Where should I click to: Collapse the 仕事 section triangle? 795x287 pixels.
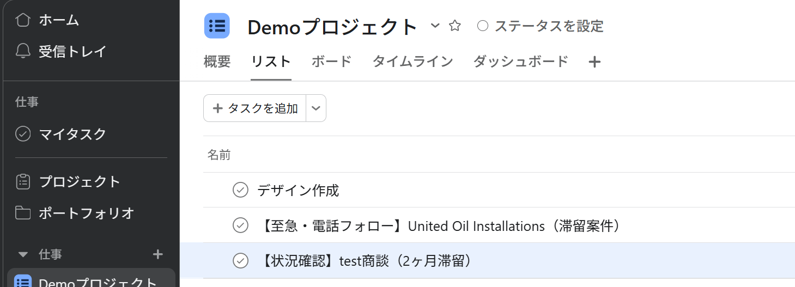pos(23,254)
